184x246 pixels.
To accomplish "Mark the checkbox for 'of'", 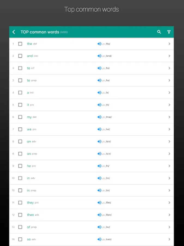I will (20, 227).
